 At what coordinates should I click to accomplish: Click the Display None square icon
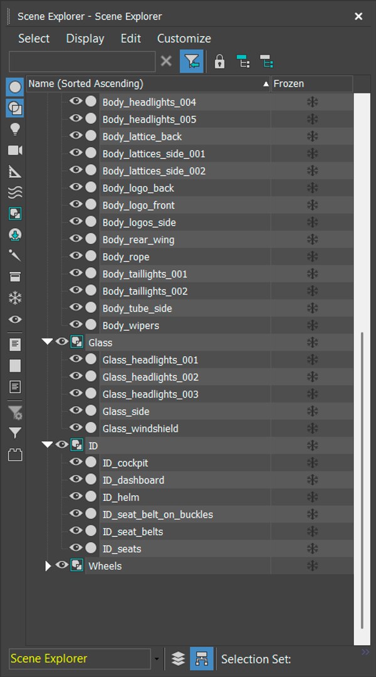pyautogui.click(x=15, y=365)
